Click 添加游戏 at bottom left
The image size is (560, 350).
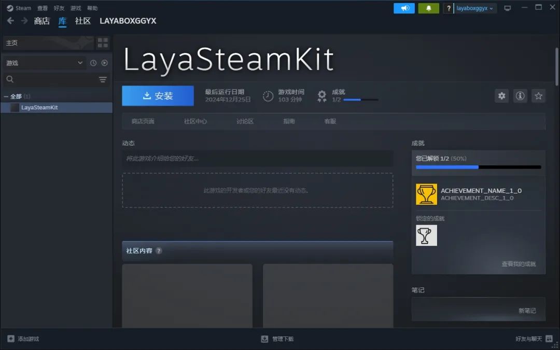23,339
